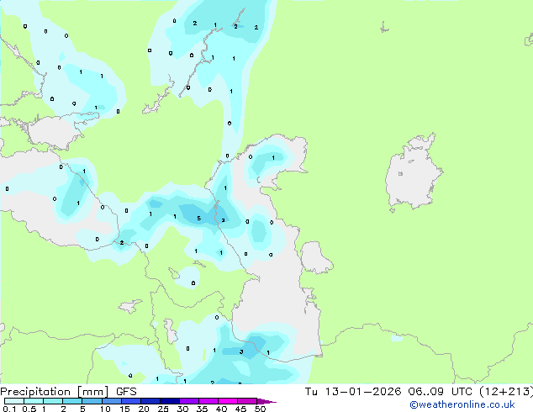Click the 'GFS' model label
Viewport: 533px width, 412px height.
pos(126,392)
